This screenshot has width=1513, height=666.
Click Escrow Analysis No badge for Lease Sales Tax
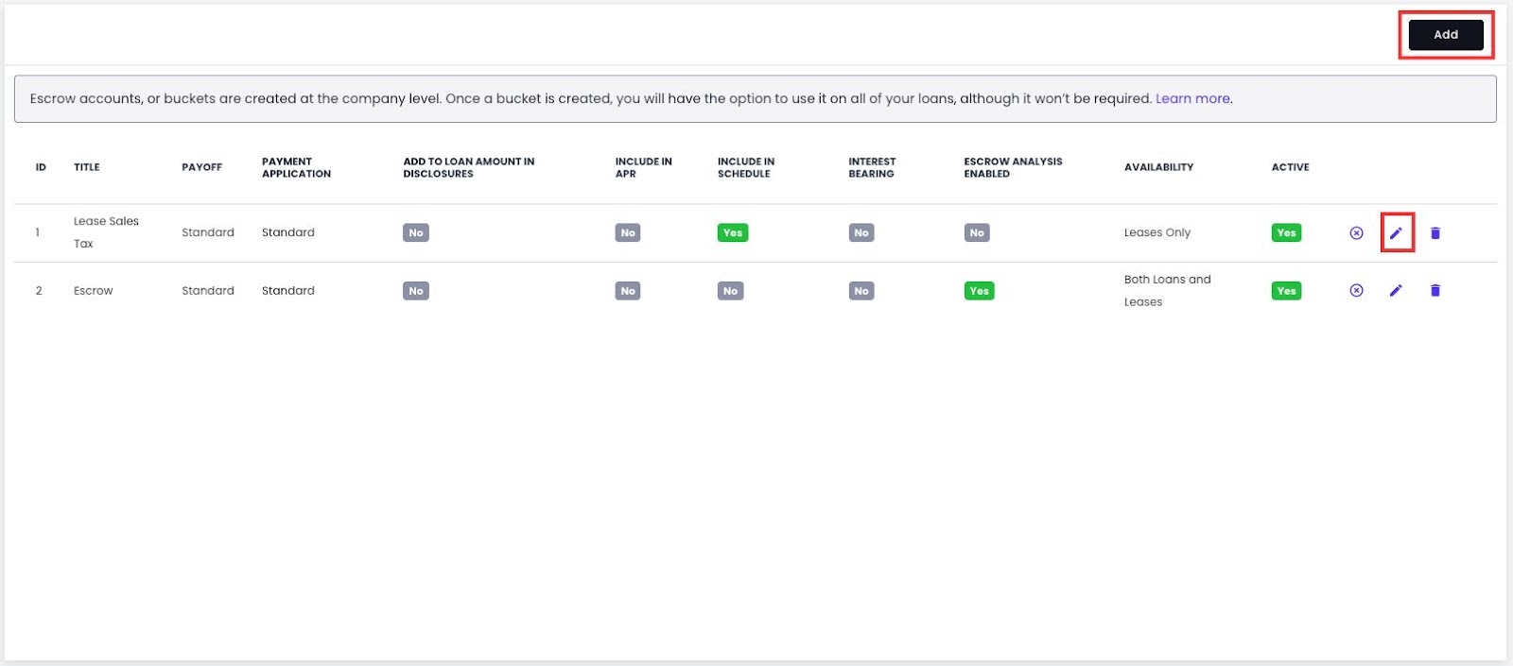pos(977,232)
